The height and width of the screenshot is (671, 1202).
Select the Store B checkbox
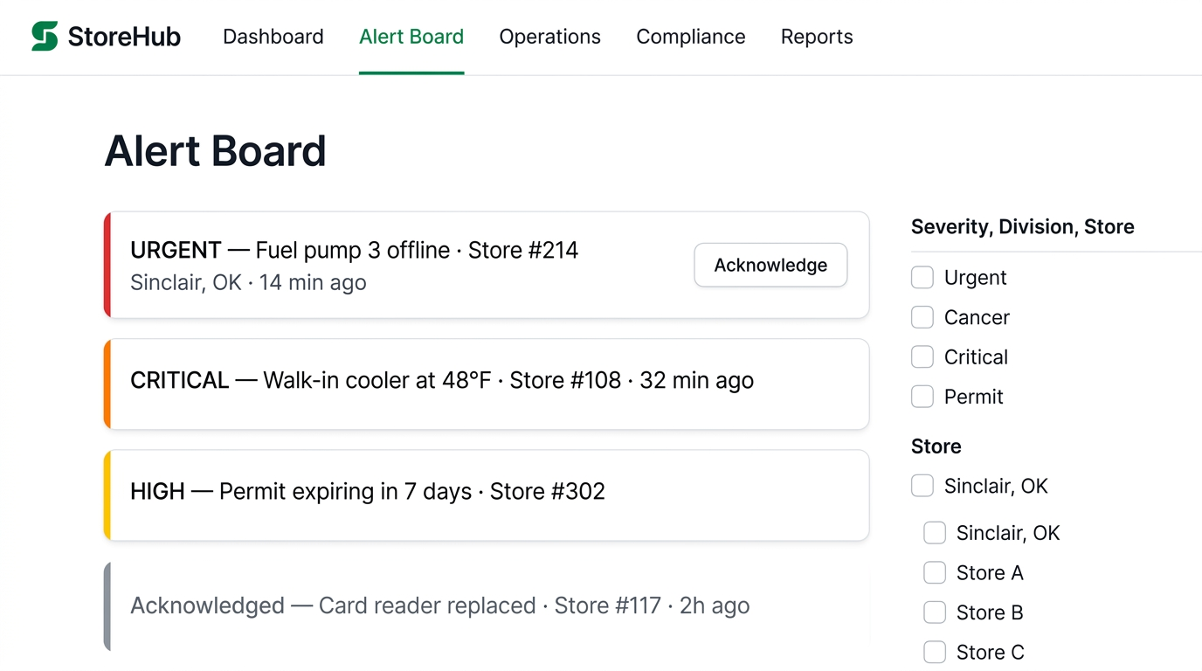pos(935,612)
